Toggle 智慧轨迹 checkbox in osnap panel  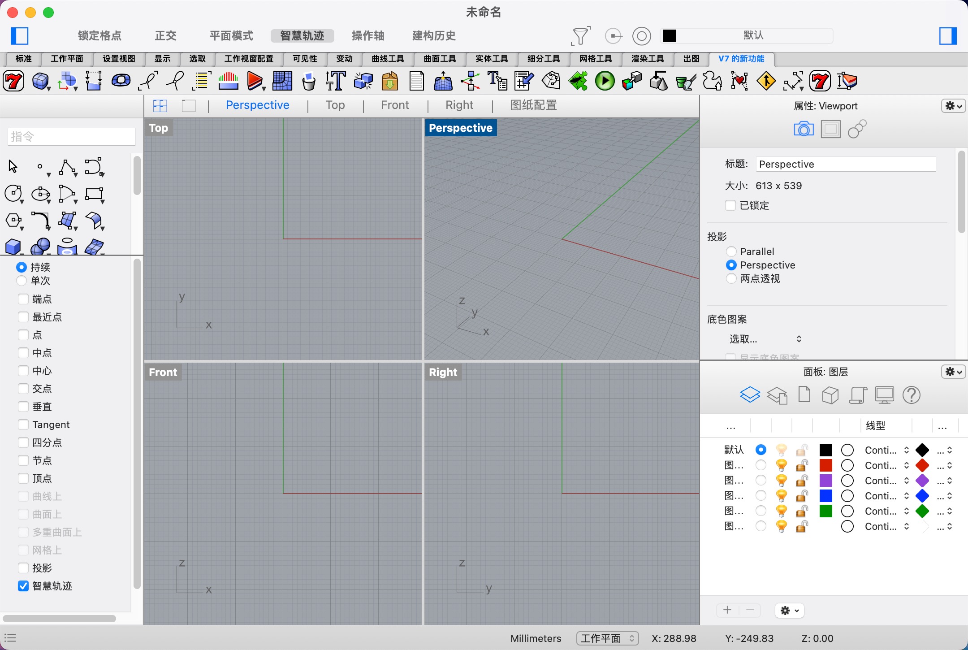coord(21,586)
